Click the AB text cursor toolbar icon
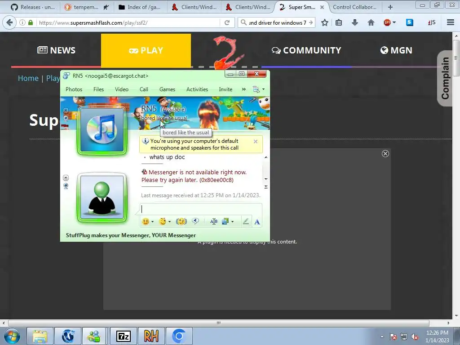The width and height of the screenshot is (460, 345). [x=213, y=221]
